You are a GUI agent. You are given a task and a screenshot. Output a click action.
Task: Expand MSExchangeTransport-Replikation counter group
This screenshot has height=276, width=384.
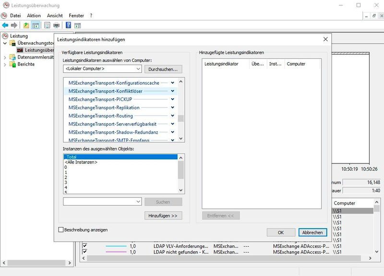[173, 107]
